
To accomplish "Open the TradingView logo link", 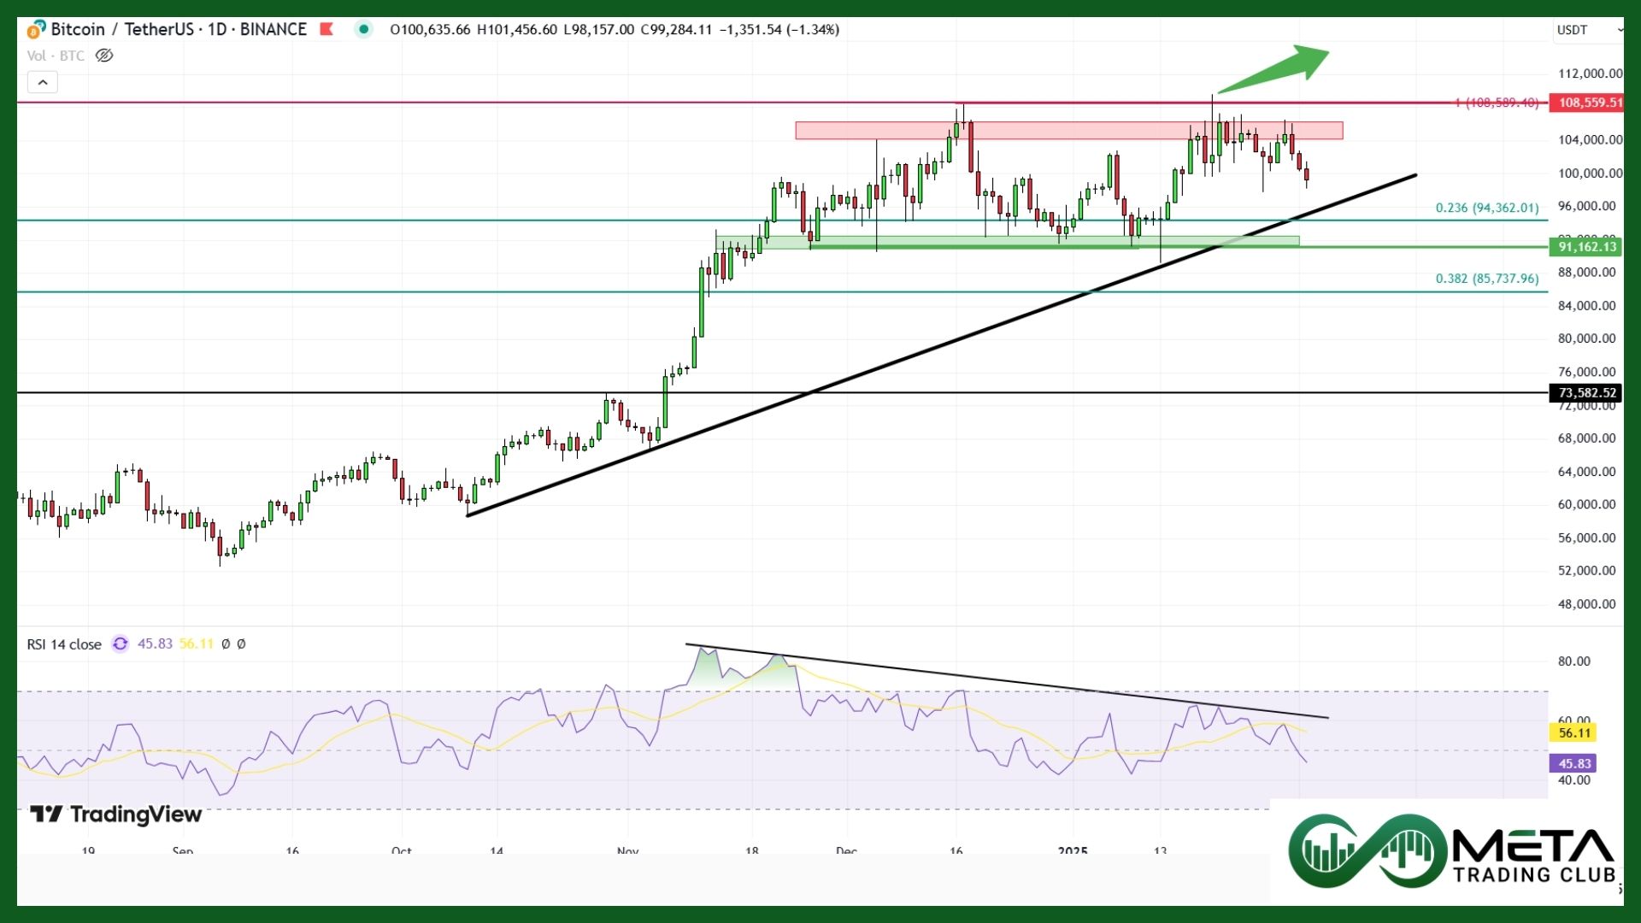I will tap(115, 814).
